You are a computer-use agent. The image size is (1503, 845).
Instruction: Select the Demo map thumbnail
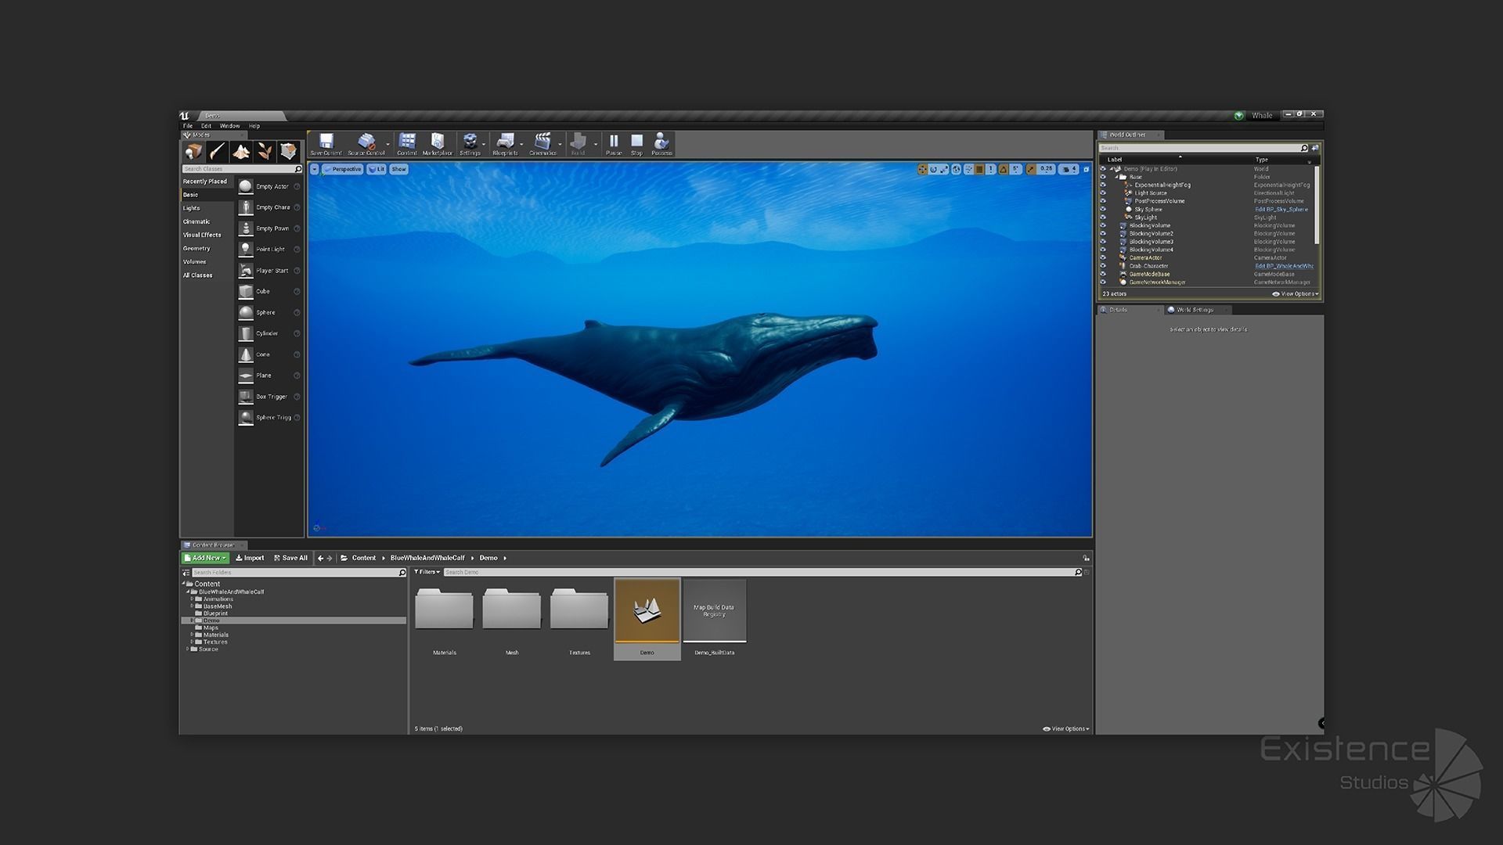click(x=647, y=611)
